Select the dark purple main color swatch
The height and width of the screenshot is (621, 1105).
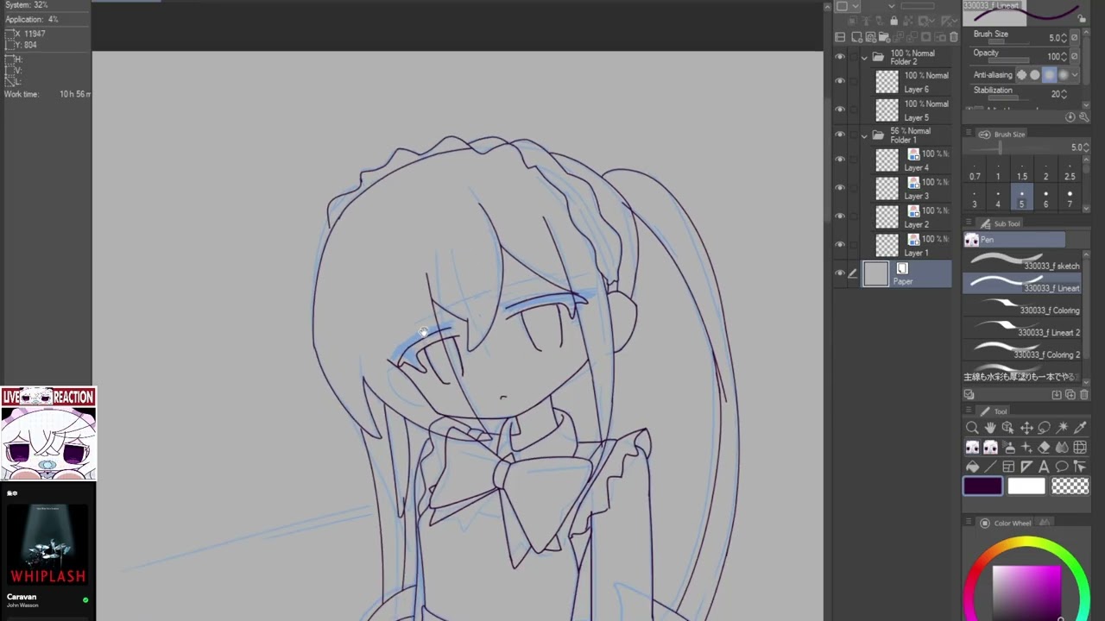(x=983, y=486)
